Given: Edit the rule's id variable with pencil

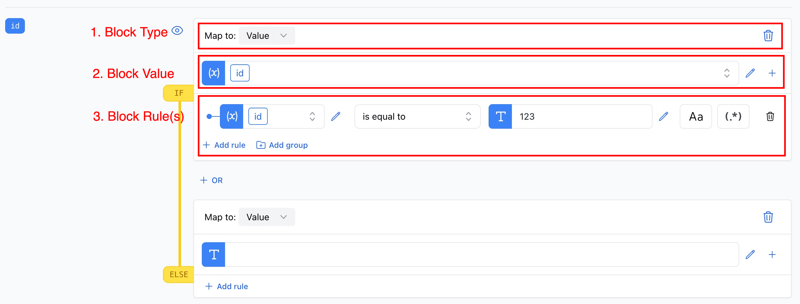Looking at the screenshot, I should (x=336, y=116).
